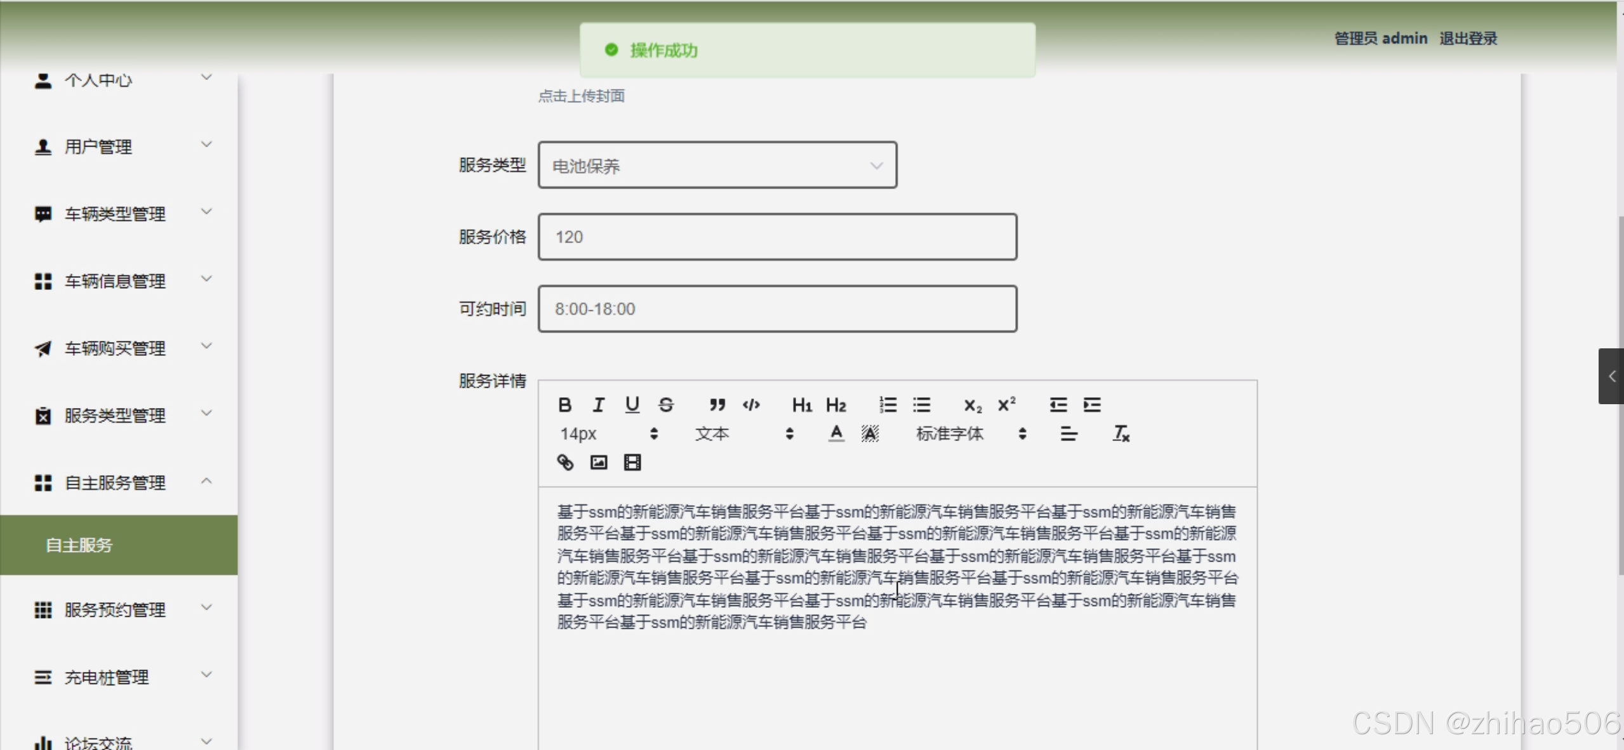Create an ordered numbered list

[888, 405]
